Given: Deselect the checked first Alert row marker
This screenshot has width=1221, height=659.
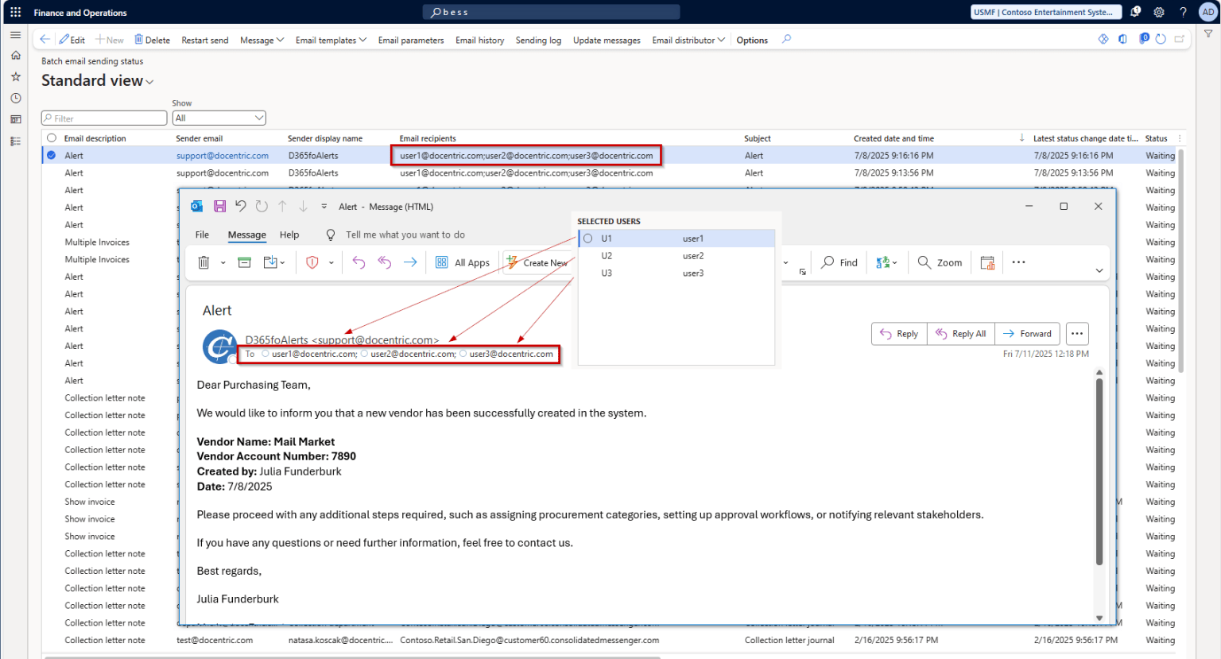Looking at the screenshot, I should tap(52, 156).
